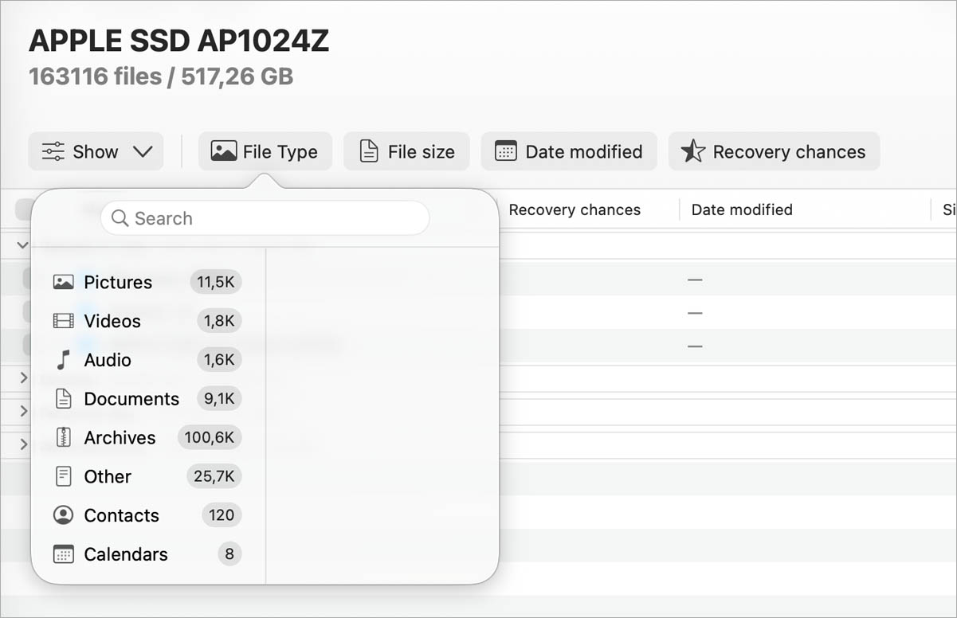
Task: Open the Show dropdown
Action: (96, 151)
